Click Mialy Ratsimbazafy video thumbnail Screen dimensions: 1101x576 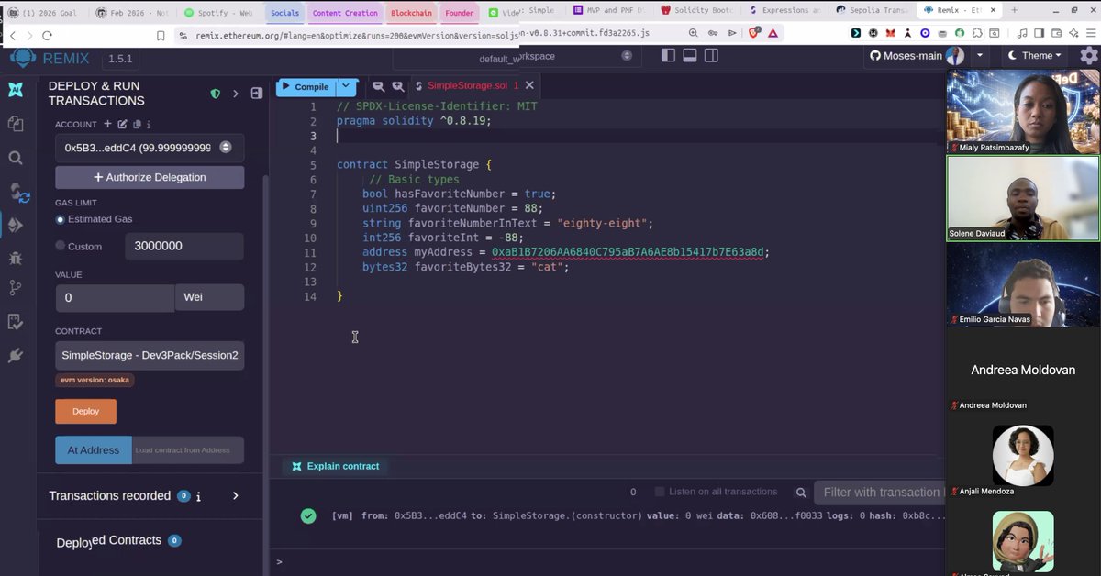pos(1023,112)
